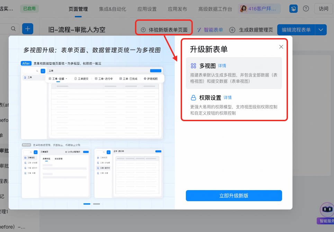Open the 详情 link next to 多视图
This screenshot has height=232, width=334.
(x=222, y=66)
